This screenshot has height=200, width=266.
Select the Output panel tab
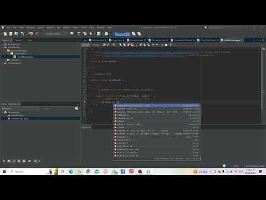86,127
